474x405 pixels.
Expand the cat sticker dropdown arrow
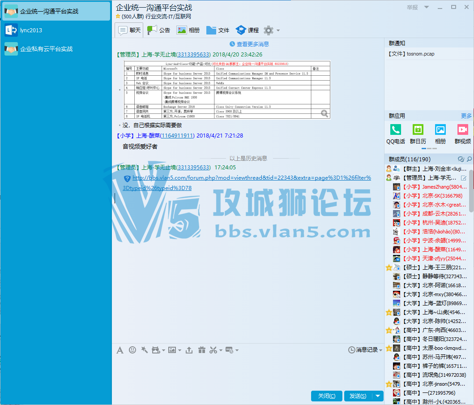[163, 350]
